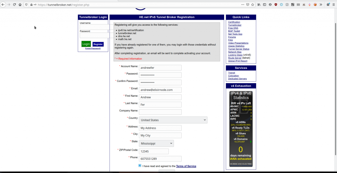This screenshot has height=173, width=337.
Task: Open Looking Glass link
Action: coord(235,55)
